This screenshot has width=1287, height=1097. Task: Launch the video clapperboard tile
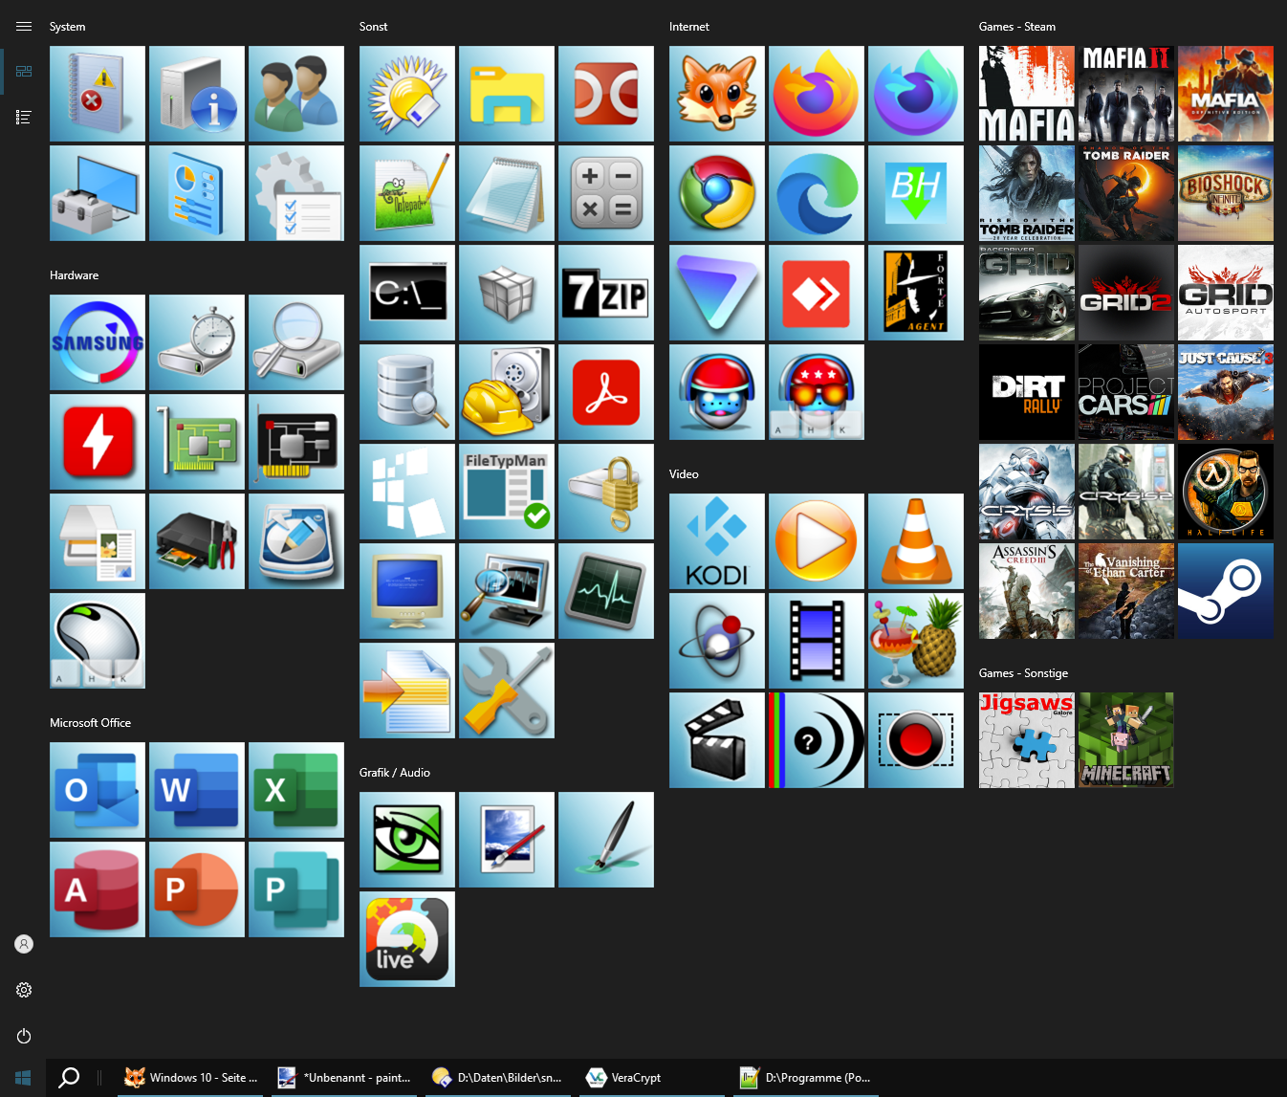[x=717, y=740]
